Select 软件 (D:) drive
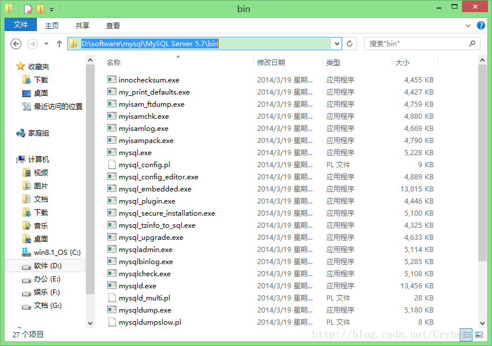 click(x=48, y=266)
